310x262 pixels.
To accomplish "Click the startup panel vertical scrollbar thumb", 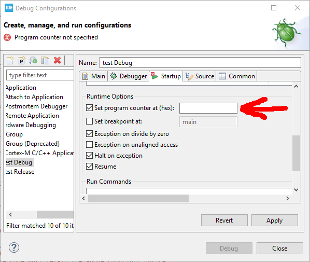I will [x=296, y=153].
